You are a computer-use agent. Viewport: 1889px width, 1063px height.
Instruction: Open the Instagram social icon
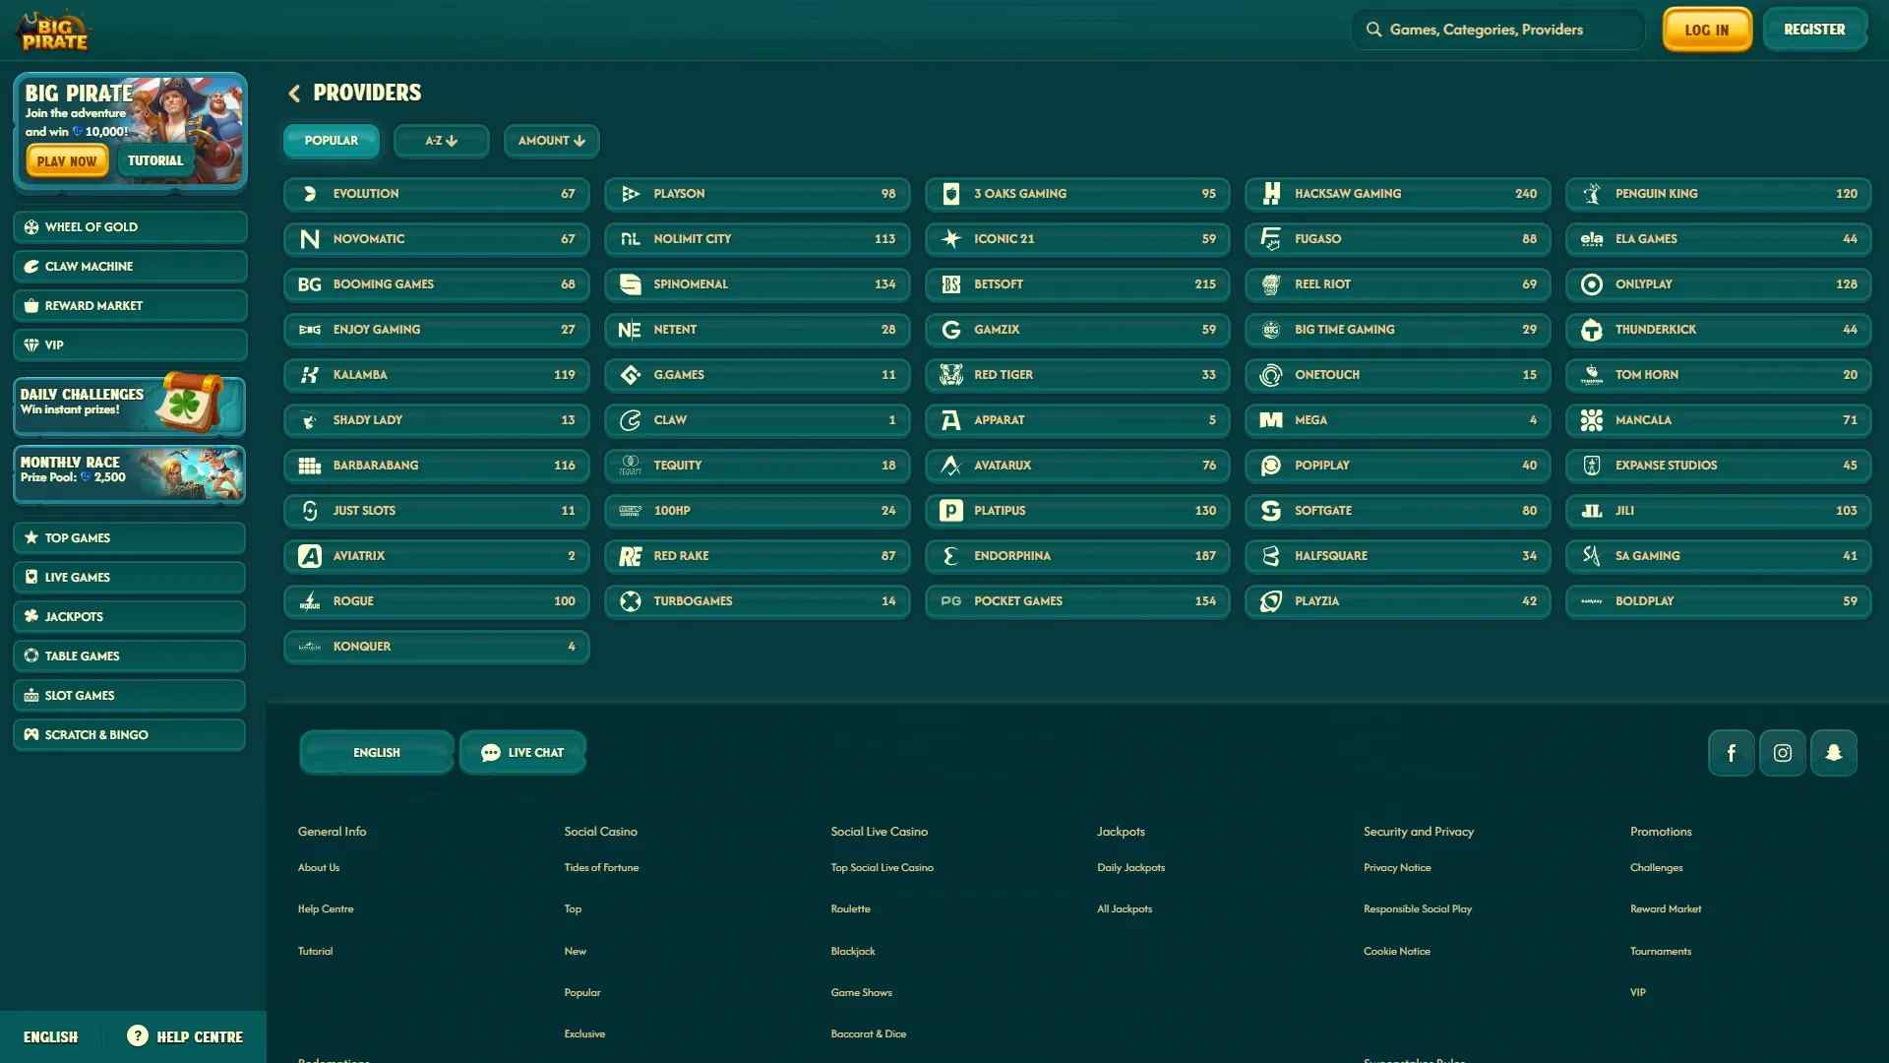1782,753
